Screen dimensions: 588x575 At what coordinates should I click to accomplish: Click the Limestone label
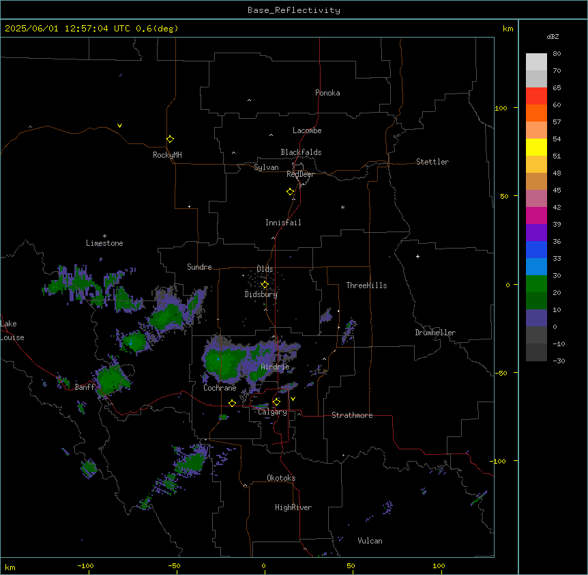(104, 243)
